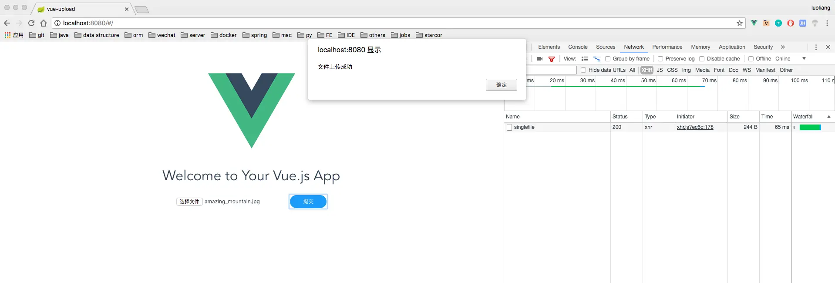Click the JH extension icon

803,23
